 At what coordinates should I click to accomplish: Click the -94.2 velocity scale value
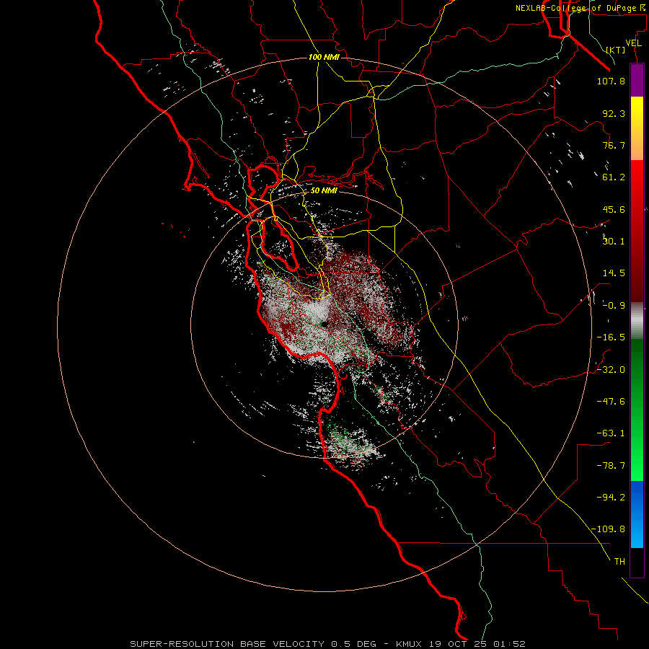coord(611,498)
